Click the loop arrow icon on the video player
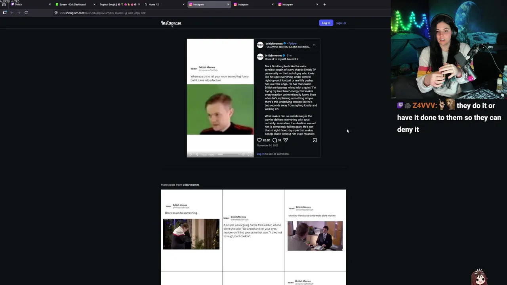The image size is (507, 285). tap(243, 154)
